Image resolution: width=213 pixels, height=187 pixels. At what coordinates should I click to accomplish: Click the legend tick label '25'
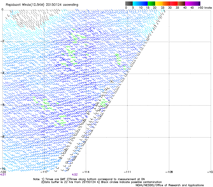163,8
